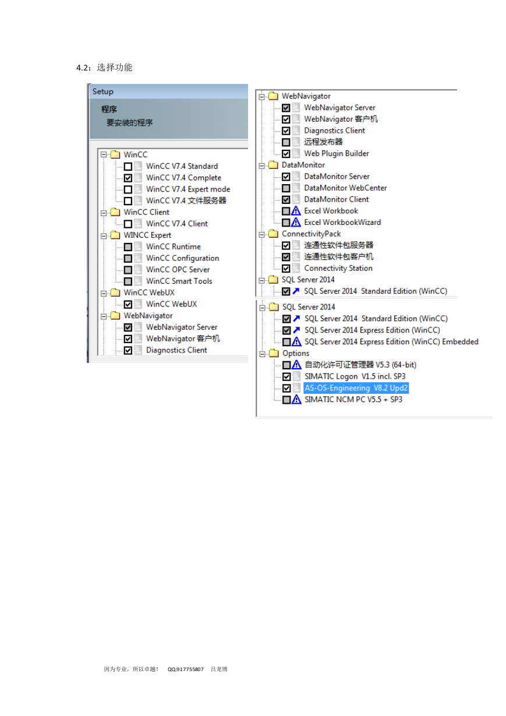The width and height of the screenshot is (506, 716).
Task: Click the WinCC Client folder icon
Action: (115, 212)
